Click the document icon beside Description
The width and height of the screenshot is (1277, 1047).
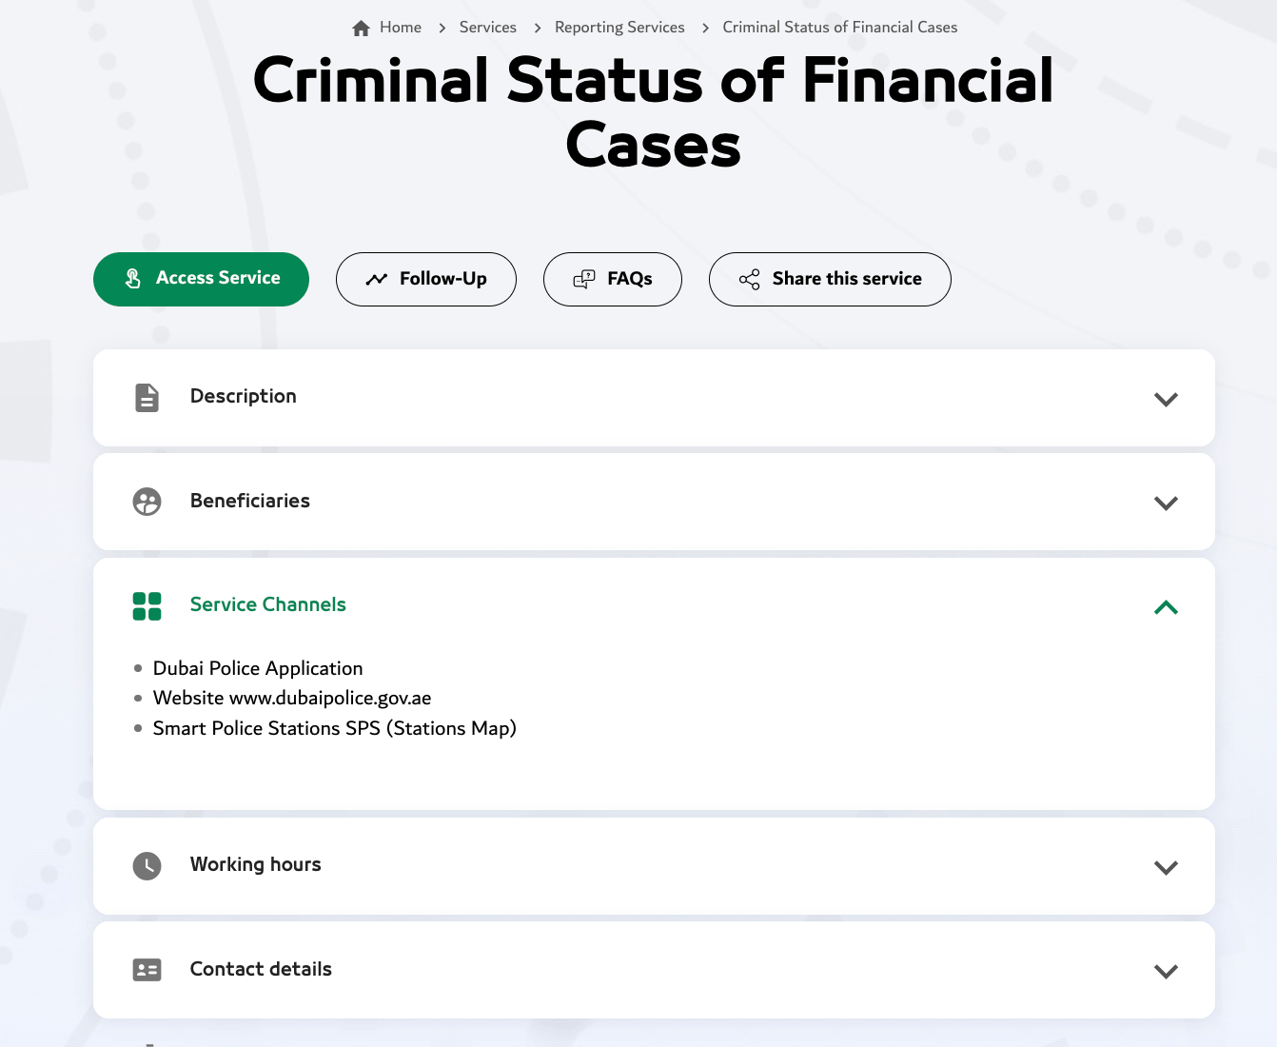click(147, 398)
